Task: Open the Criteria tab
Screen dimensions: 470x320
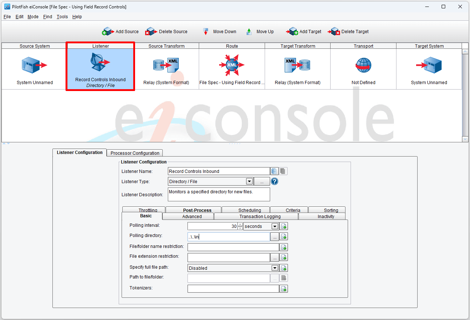Action: coord(289,210)
